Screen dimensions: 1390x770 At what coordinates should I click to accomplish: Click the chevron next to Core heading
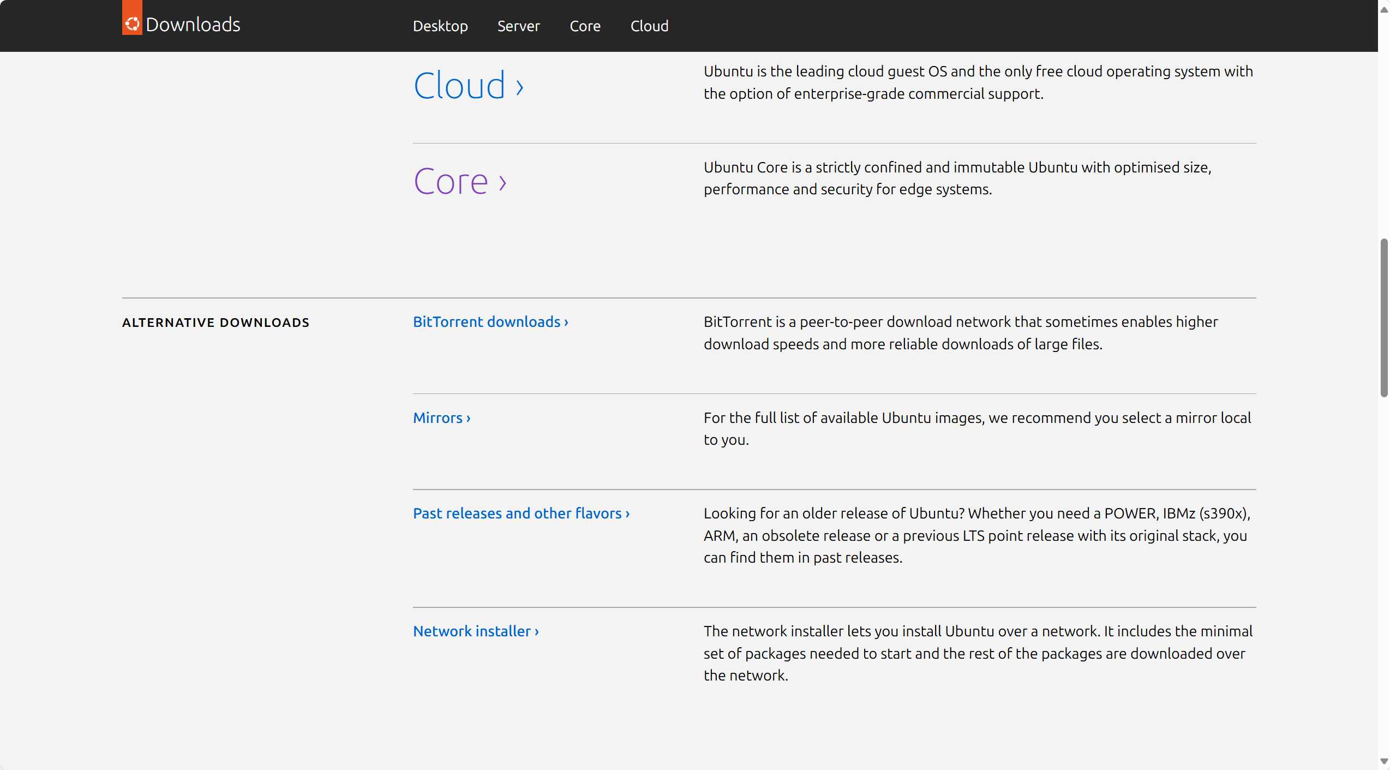pos(501,182)
